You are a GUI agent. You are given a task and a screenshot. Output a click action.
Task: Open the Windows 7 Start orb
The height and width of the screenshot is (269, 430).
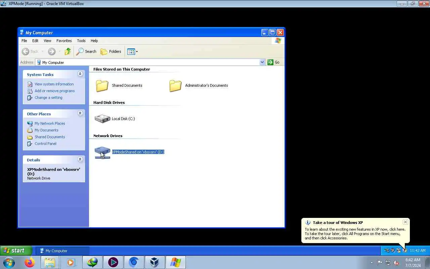pyautogui.click(x=9, y=262)
